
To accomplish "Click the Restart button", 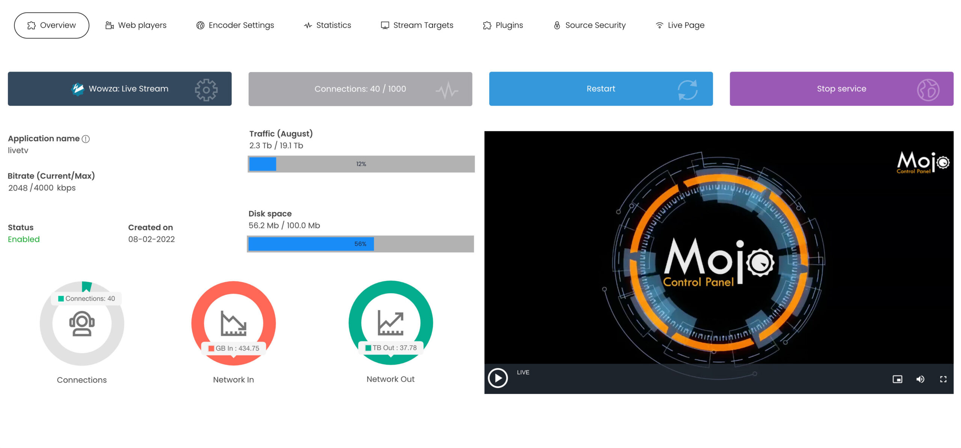I will [x=600, y=89].
